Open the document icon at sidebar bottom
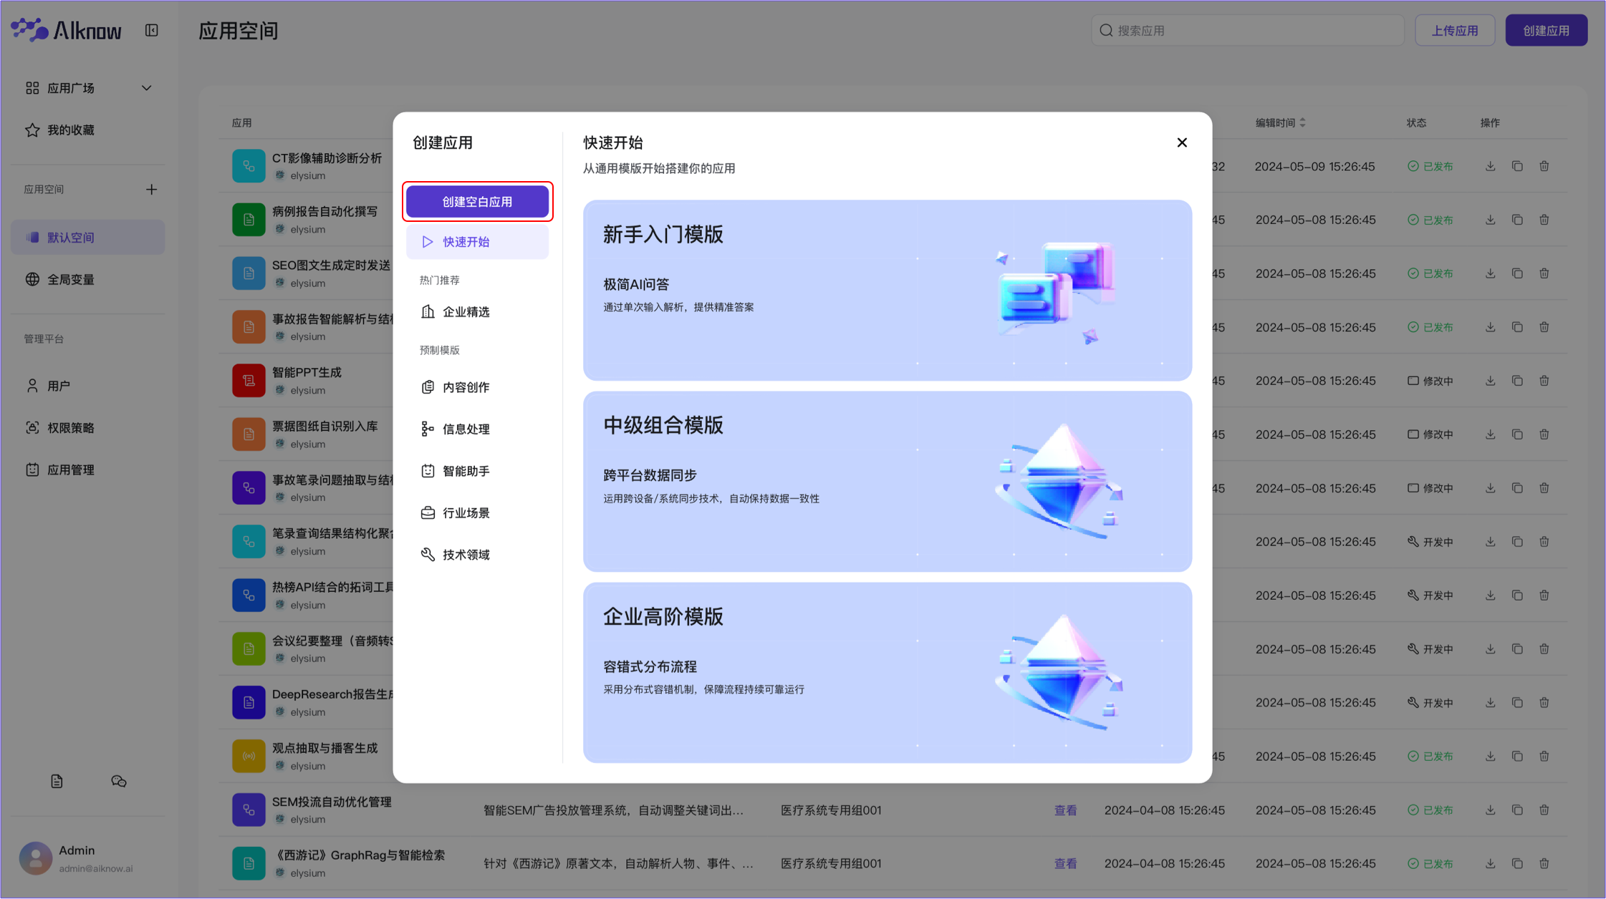 57,781
